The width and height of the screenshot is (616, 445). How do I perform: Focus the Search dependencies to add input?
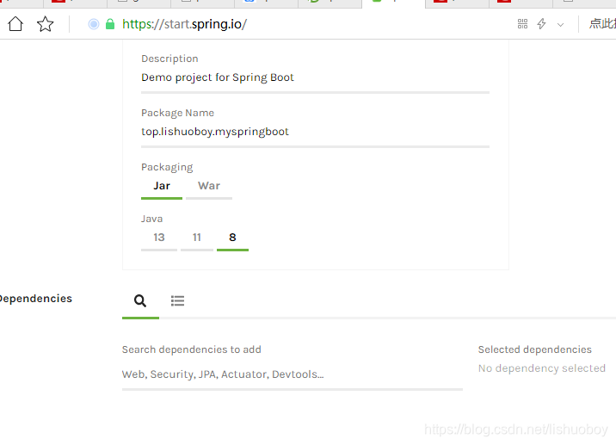pyautogui.click(x=293, y=374)
